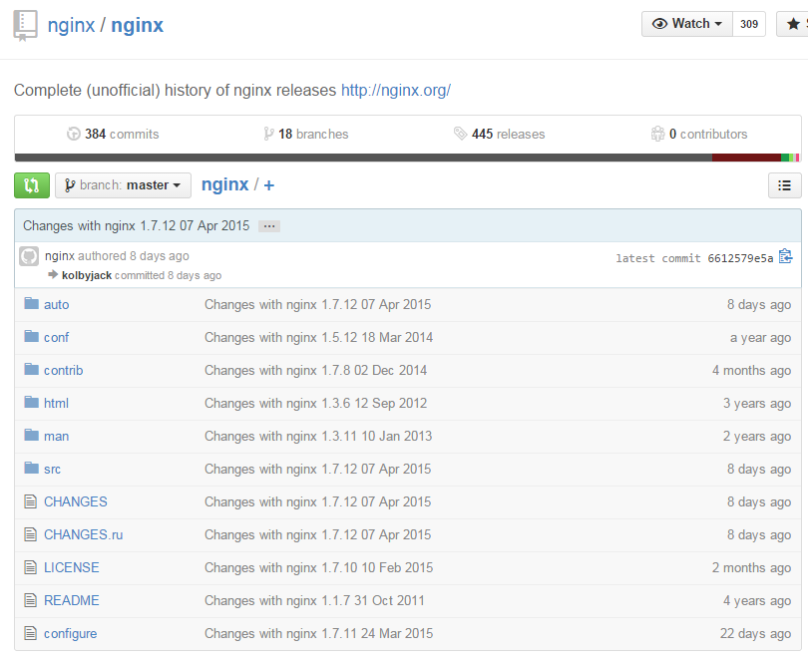Click the dark red language bar segment

(x=747, y=158)
